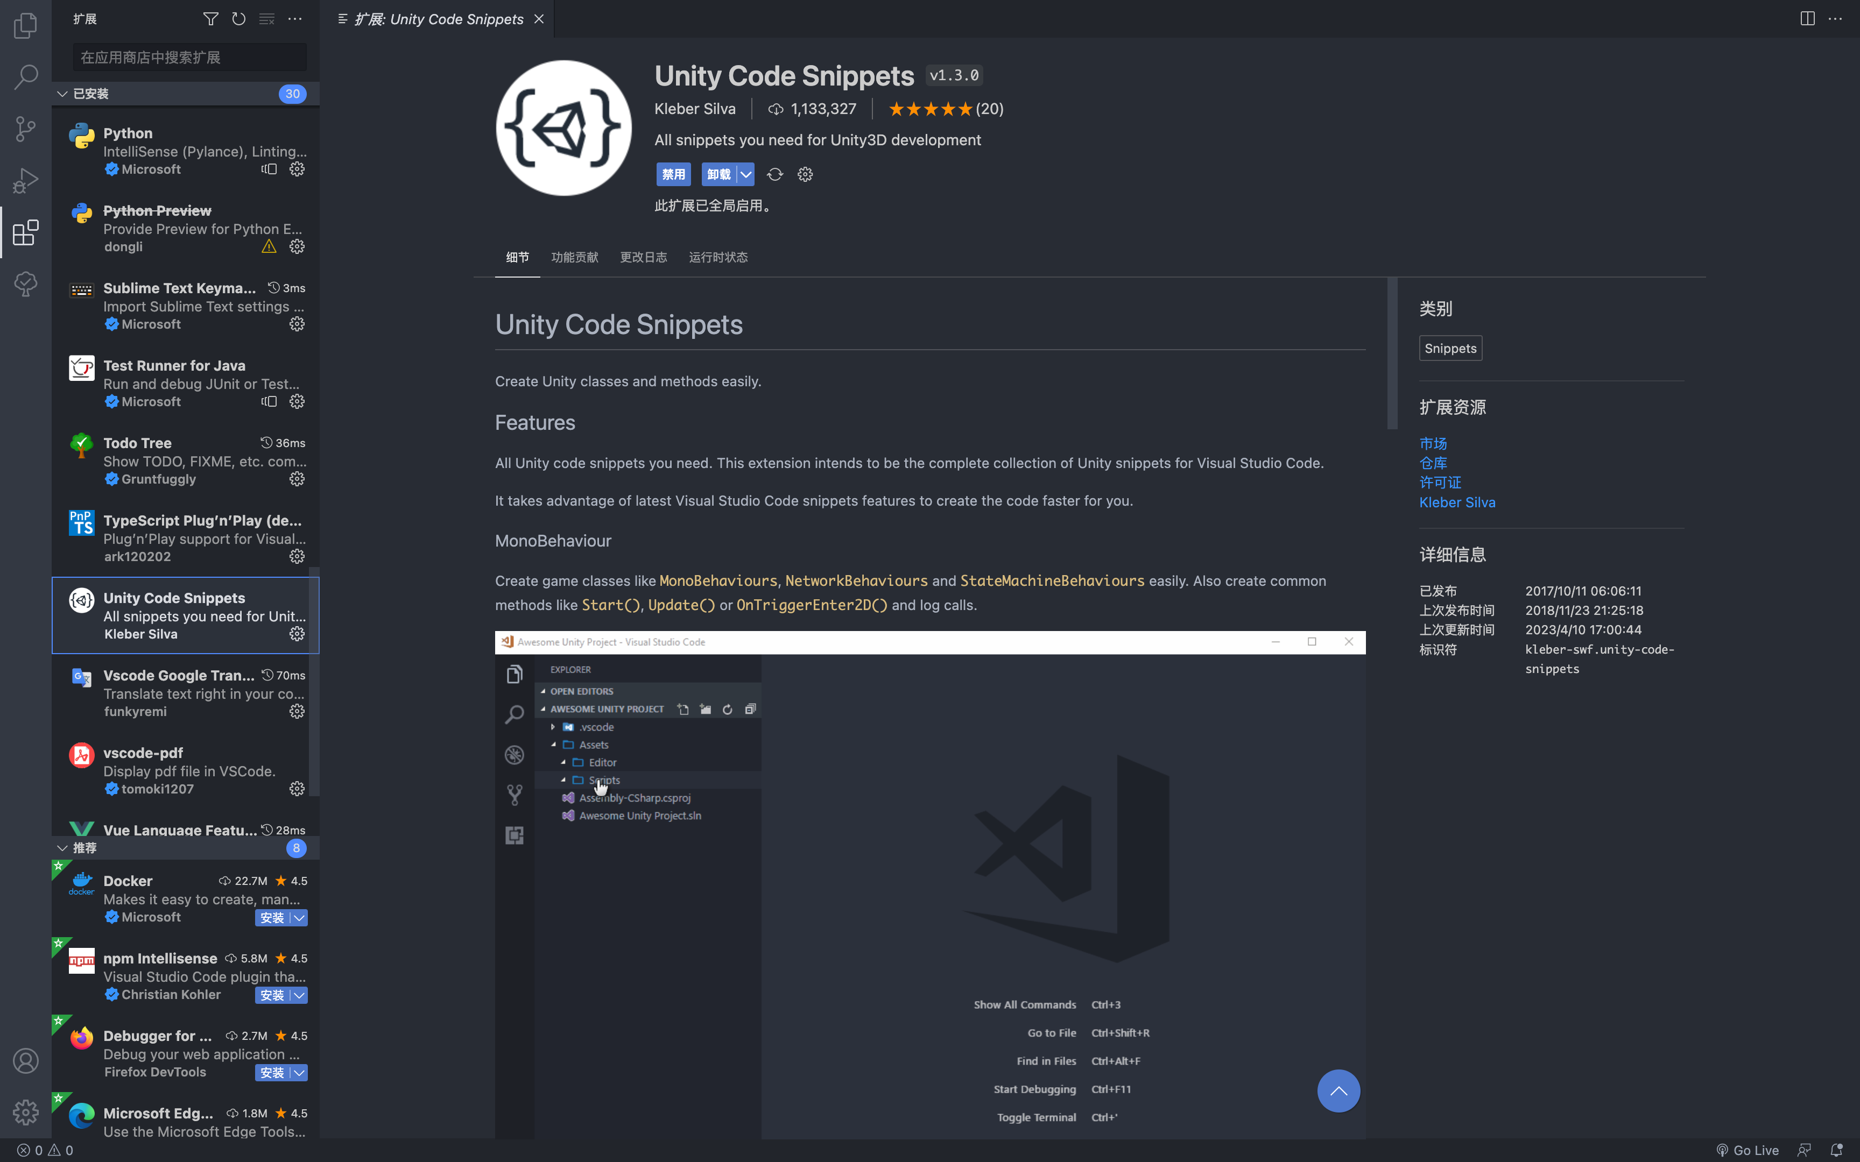Click the scroll-to-top round button
This screenshot has width=1860, height=1162.
tap(1338, 1090)
